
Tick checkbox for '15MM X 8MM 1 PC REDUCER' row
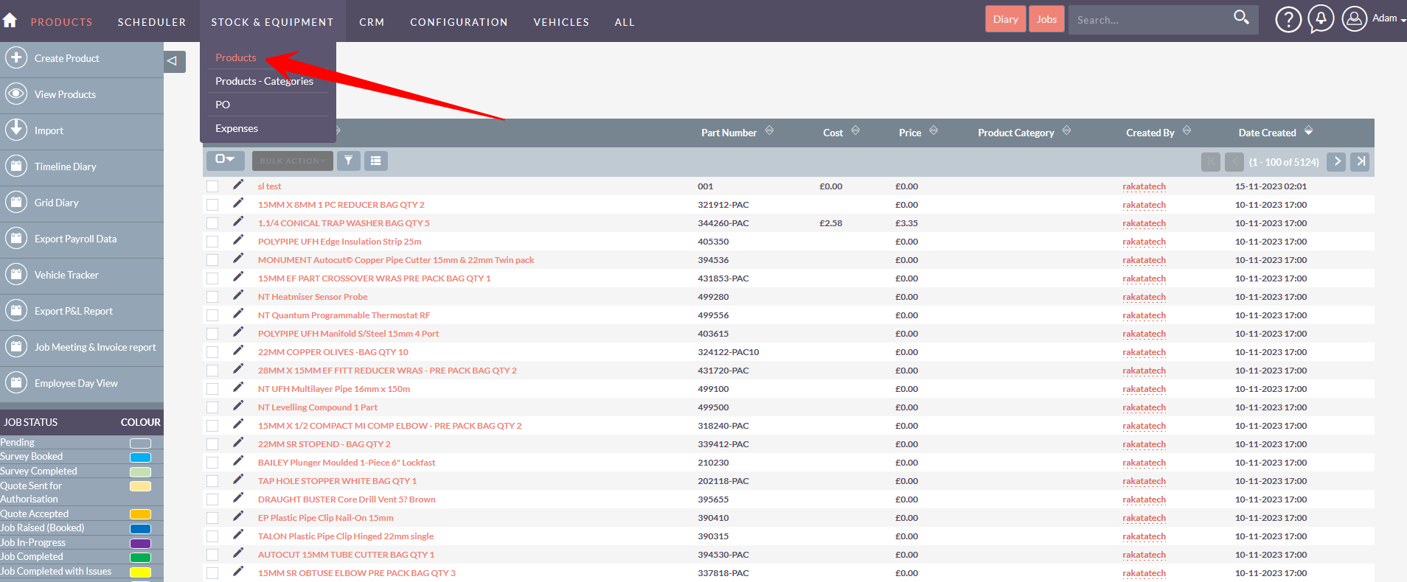tap(212, 205)
